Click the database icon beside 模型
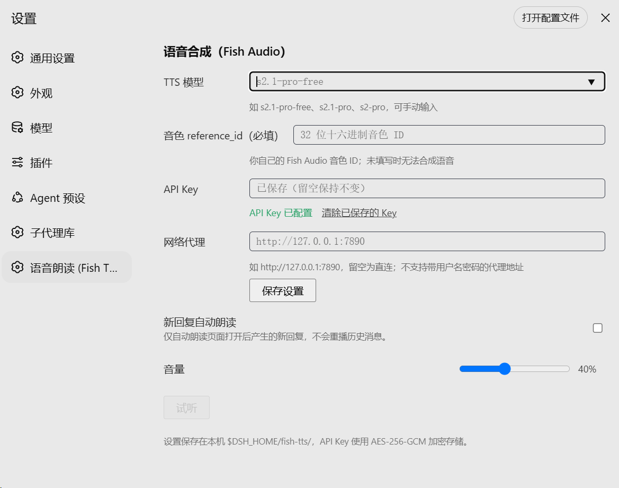This screenshot has width=619, height=488. coord(17,127)
